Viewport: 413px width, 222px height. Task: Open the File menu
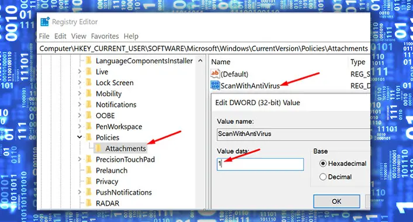(44, 36)
